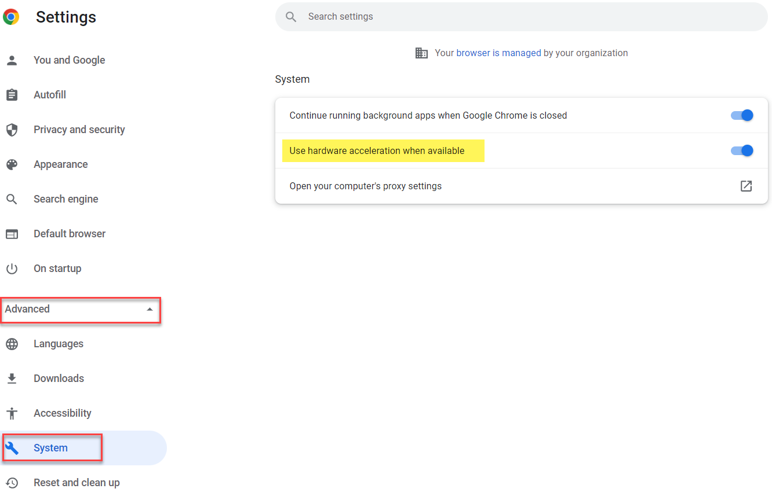
Task: Click the Privacy and security shield icon
Action: (x=12, y=130)
